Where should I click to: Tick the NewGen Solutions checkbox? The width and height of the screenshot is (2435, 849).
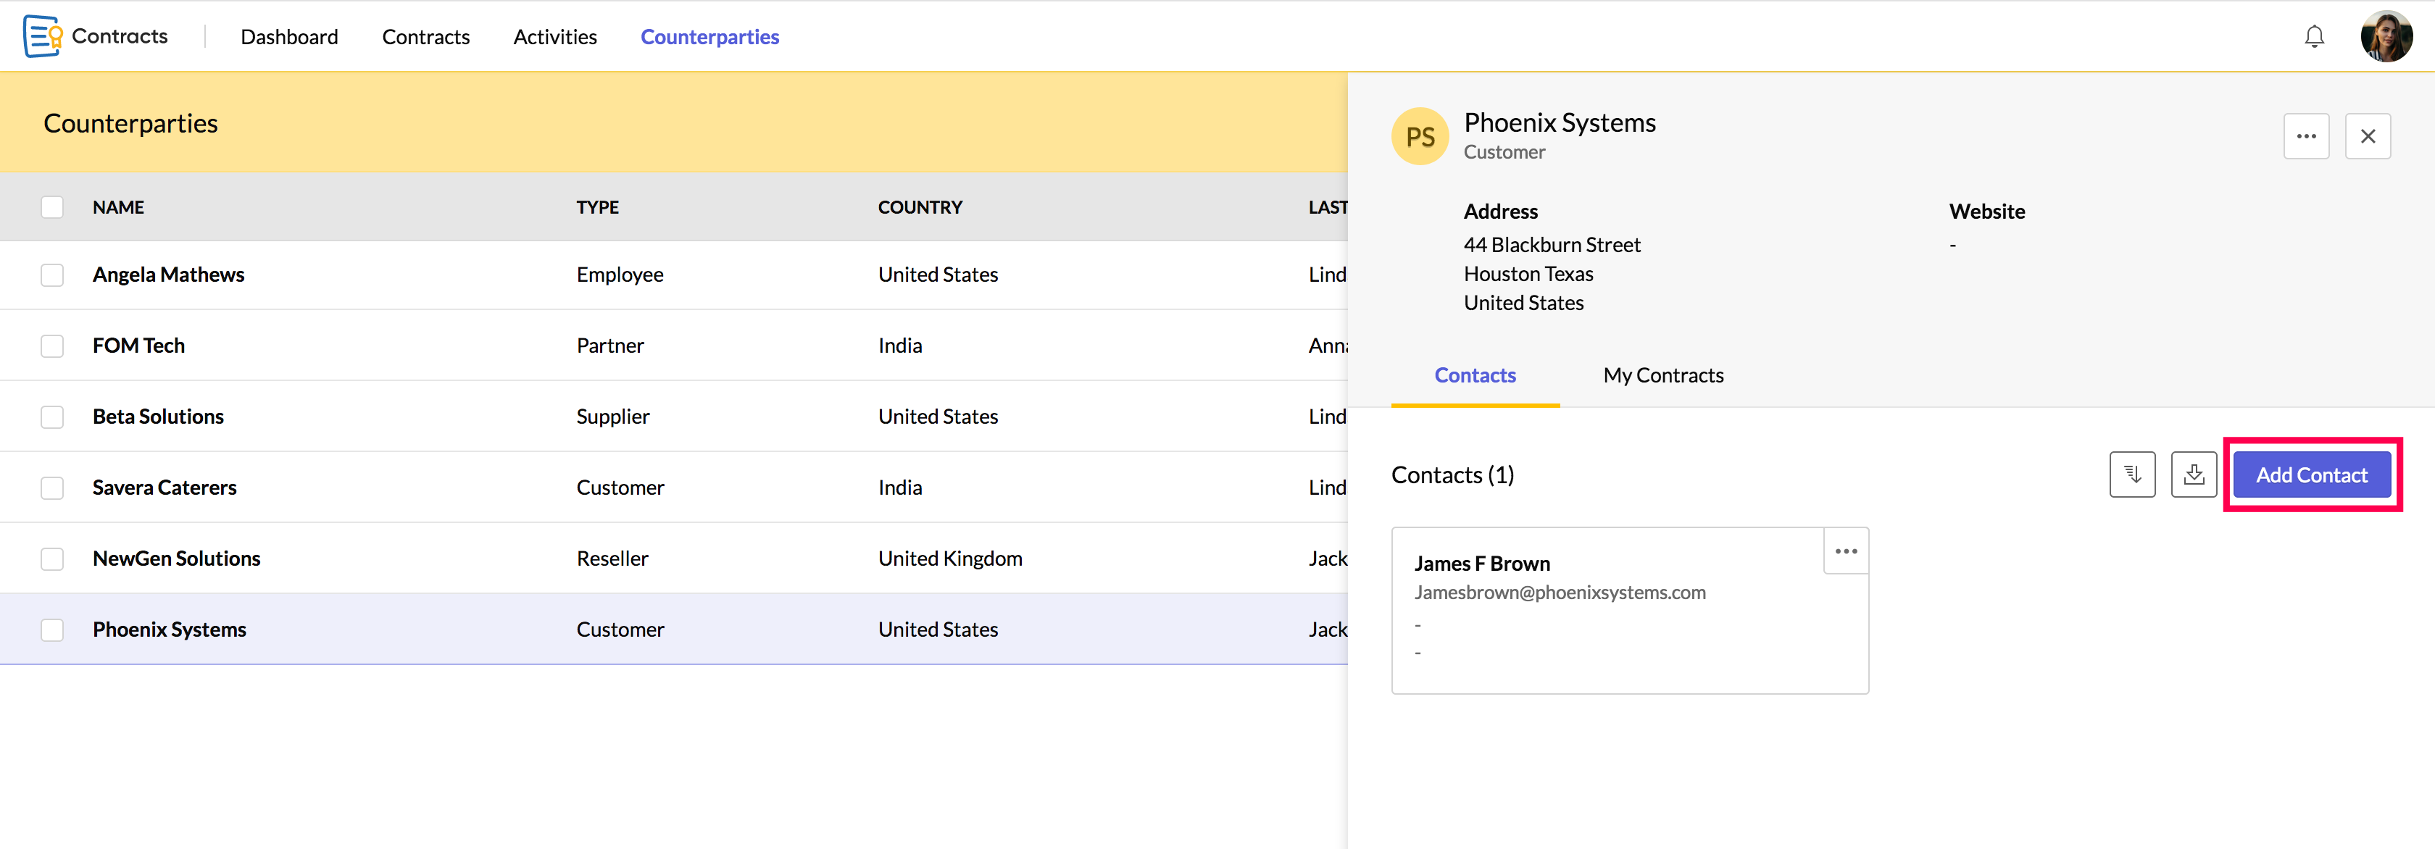[52, 559]
